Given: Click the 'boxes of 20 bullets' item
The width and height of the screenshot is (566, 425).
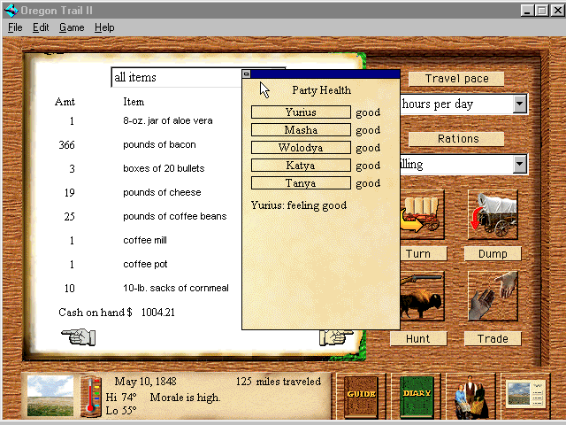Looking at the screenshot, I should pyautogui.click(x=164, y=168).
